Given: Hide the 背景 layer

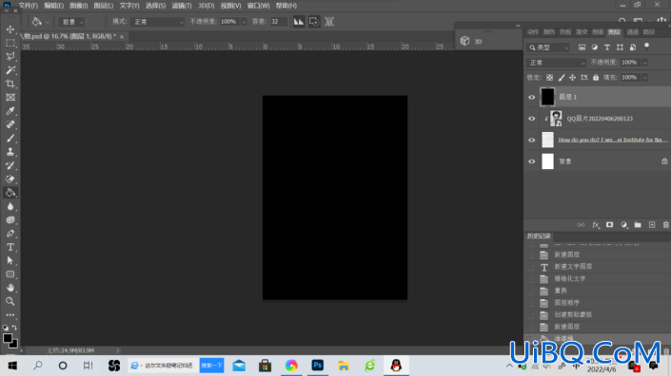Looking at the screenshot, I should click(x=532, y=161).
